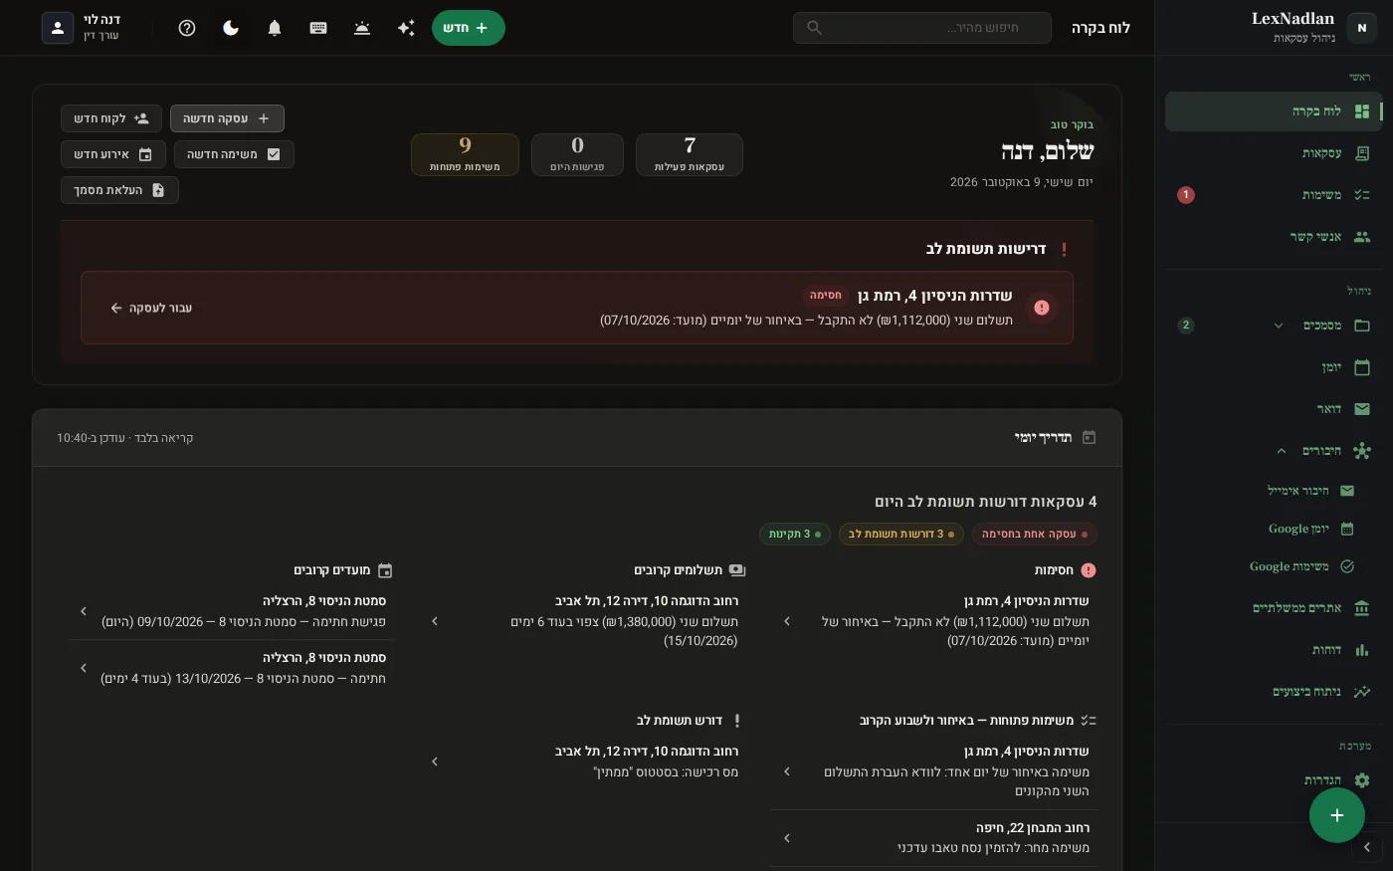
Task: Collapse the sidebar with bottom chevron
Action: click(x=1366, y=847)
